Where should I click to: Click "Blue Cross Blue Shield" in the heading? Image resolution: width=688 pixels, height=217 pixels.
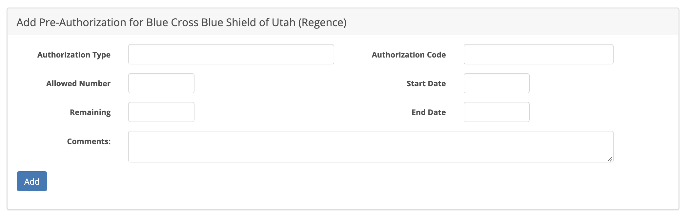coord(201,23)
